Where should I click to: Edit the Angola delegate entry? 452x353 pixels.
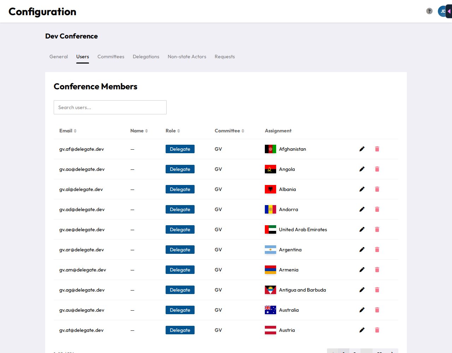[362, 169]
